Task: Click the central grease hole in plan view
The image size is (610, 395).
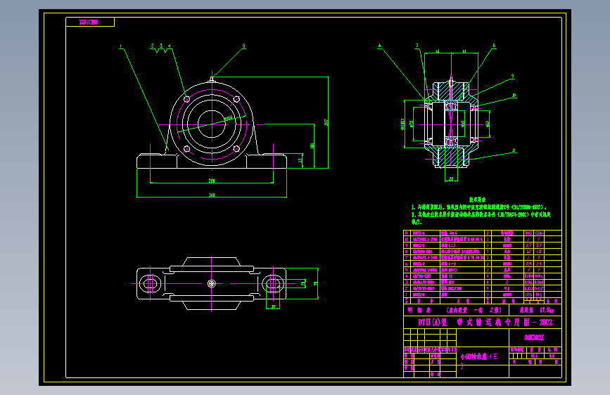Action: (x=212, y=283)
